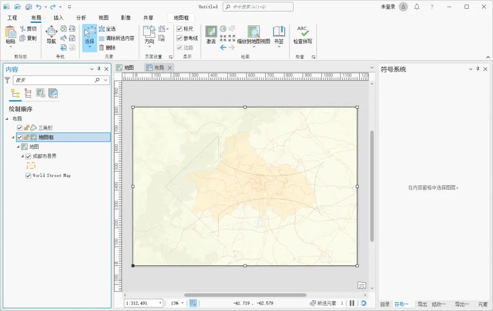Screen dimensions: 493x311
Task: Click the vertical scrollbar of layout view
Action: [x=372, y=186]
